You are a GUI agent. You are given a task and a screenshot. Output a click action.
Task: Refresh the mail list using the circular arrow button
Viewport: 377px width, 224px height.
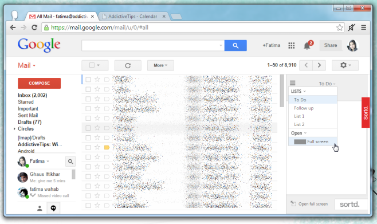click(x=128, y=65)
